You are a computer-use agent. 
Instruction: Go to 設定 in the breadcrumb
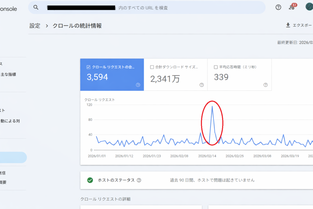coord(35,26)
